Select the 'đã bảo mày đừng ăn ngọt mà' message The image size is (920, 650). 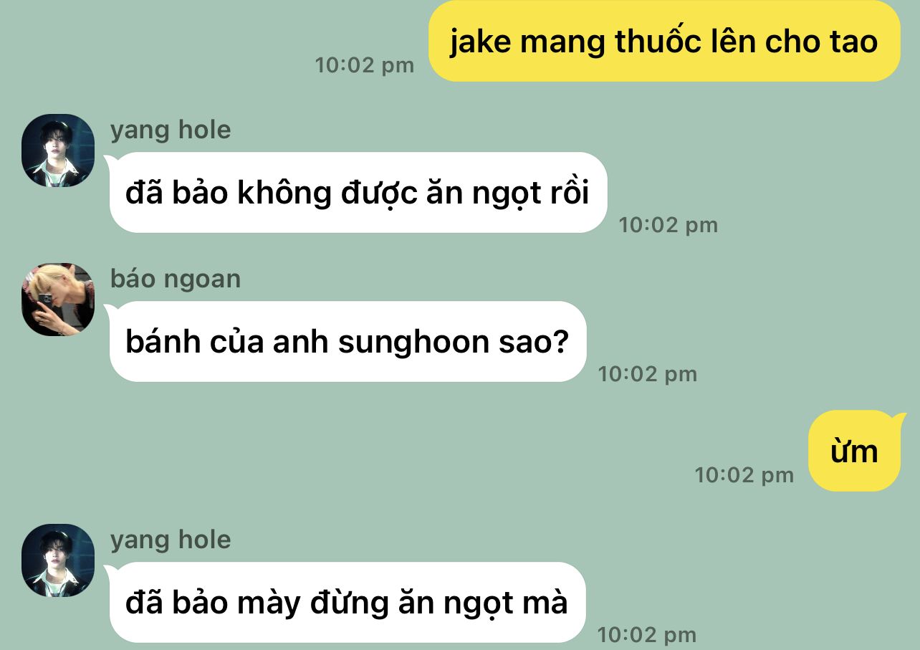tap(346, 602)
